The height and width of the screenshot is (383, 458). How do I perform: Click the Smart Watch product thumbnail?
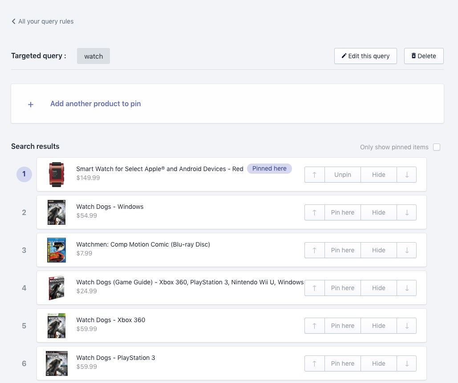tap(57, 173)
